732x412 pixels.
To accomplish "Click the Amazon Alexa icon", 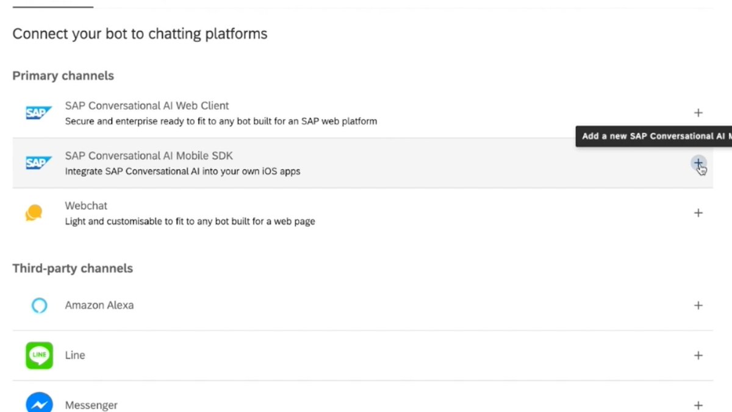I will 38,305.
